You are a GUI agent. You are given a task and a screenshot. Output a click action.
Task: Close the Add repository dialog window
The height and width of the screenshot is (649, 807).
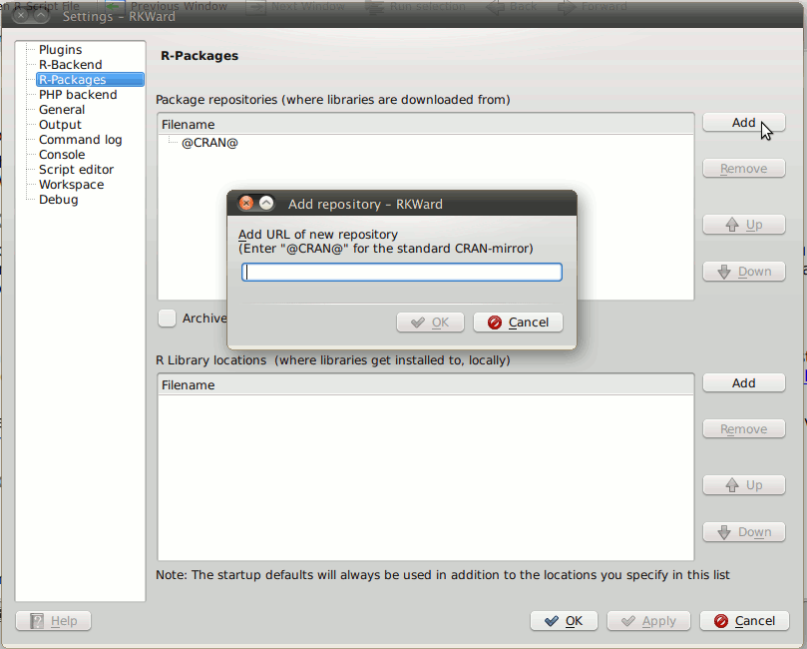coord(246,204)
